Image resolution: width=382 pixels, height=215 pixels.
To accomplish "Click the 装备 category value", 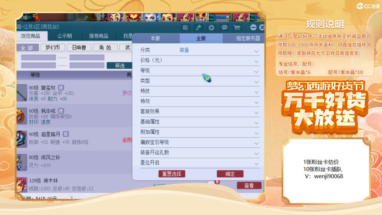I will pyautogui.click(x=184, y=50).
